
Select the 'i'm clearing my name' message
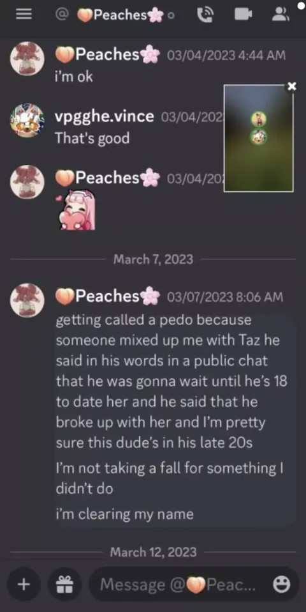click(124, 514)
